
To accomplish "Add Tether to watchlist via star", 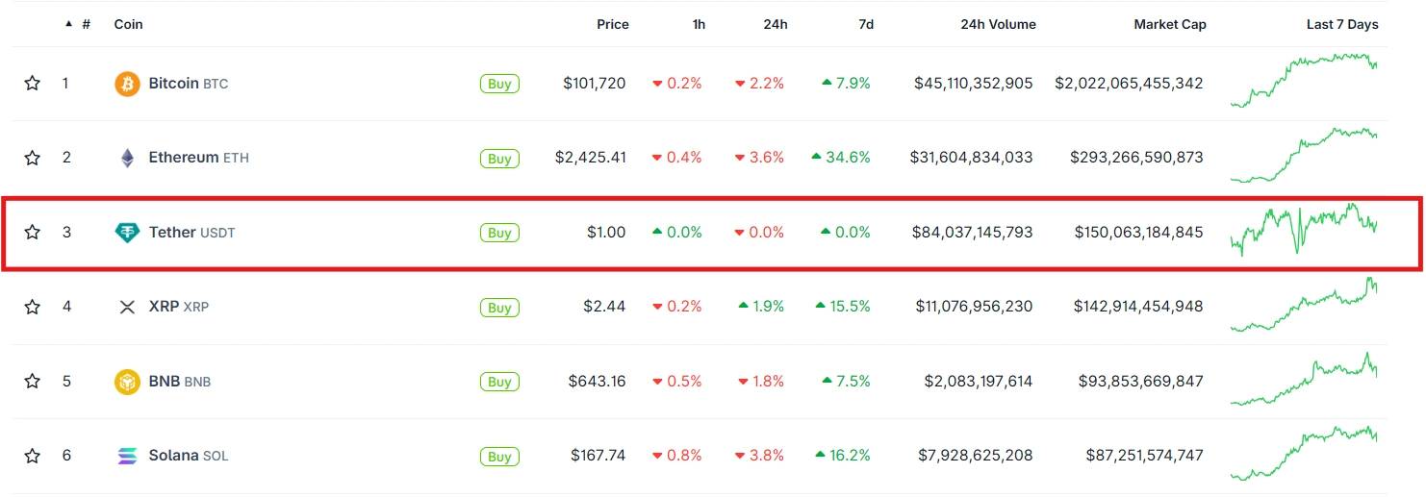I will point(32,232).
